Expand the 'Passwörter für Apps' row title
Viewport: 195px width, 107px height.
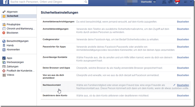coord(54,47)
